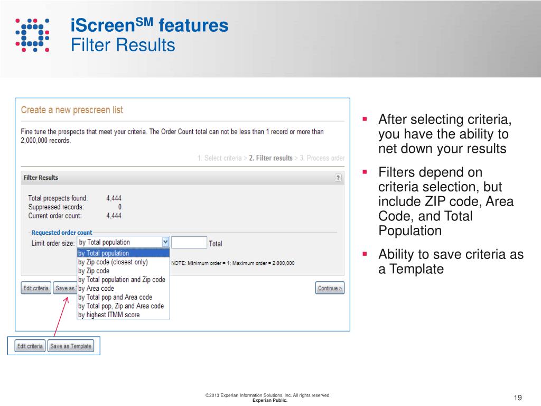The image size is (541, 406).
Task: Select 'by Total population and Zip code'
Action: [x=123, y=280]
